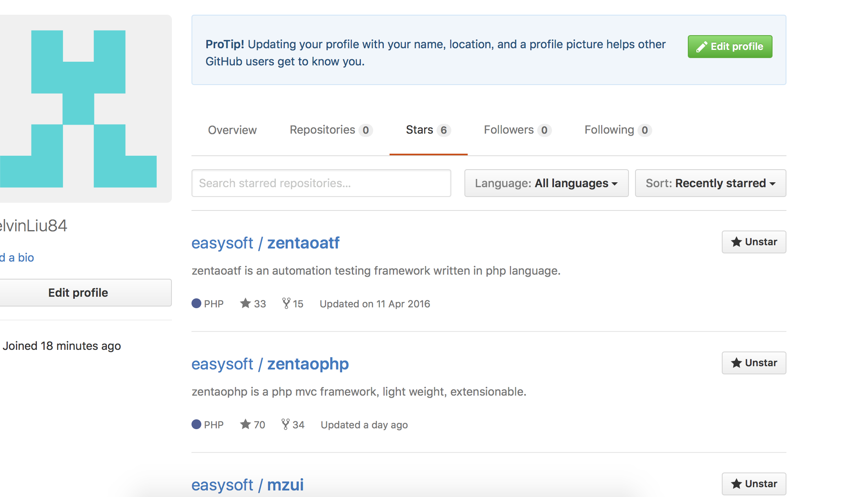Screen dimensions: 856x497
Task: Switch to the Overview tab
Action: (232, 130)
